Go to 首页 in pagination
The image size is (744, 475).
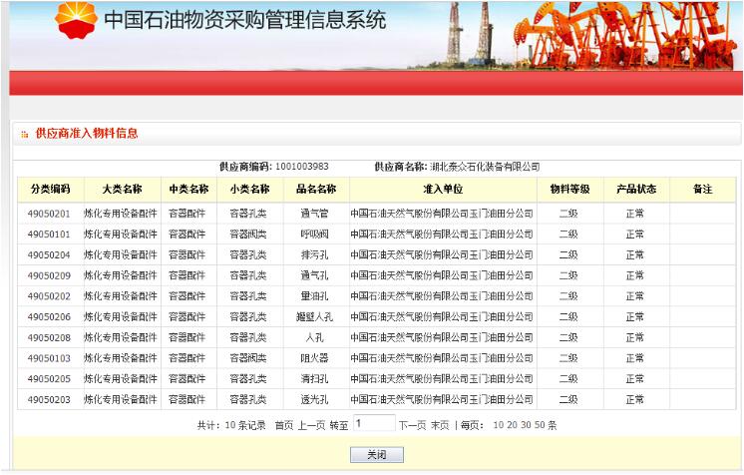click(284, 425)
